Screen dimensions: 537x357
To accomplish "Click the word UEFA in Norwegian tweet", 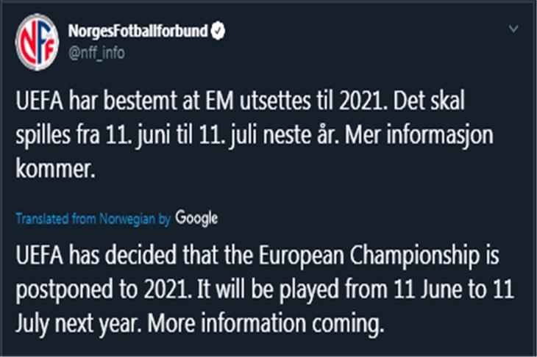I will (40, 101).
